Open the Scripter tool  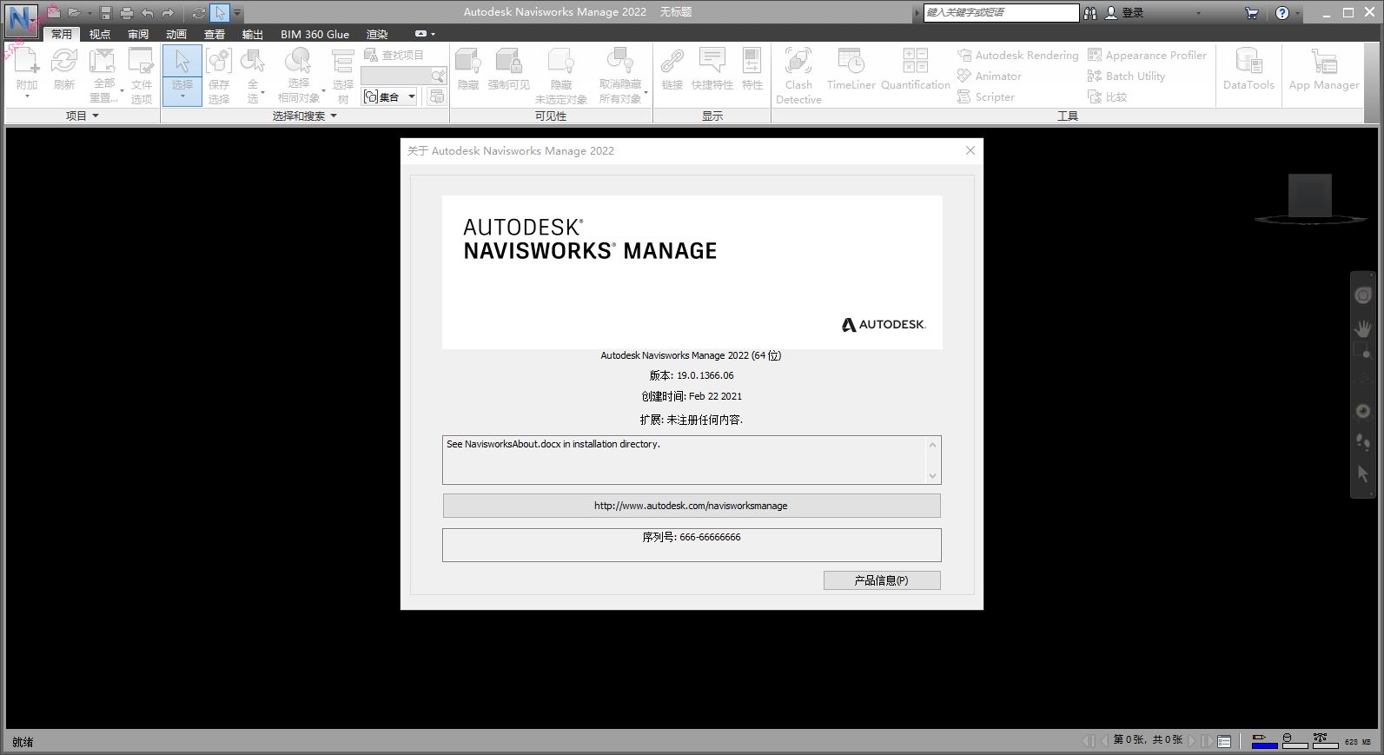[x=986, y=96]
